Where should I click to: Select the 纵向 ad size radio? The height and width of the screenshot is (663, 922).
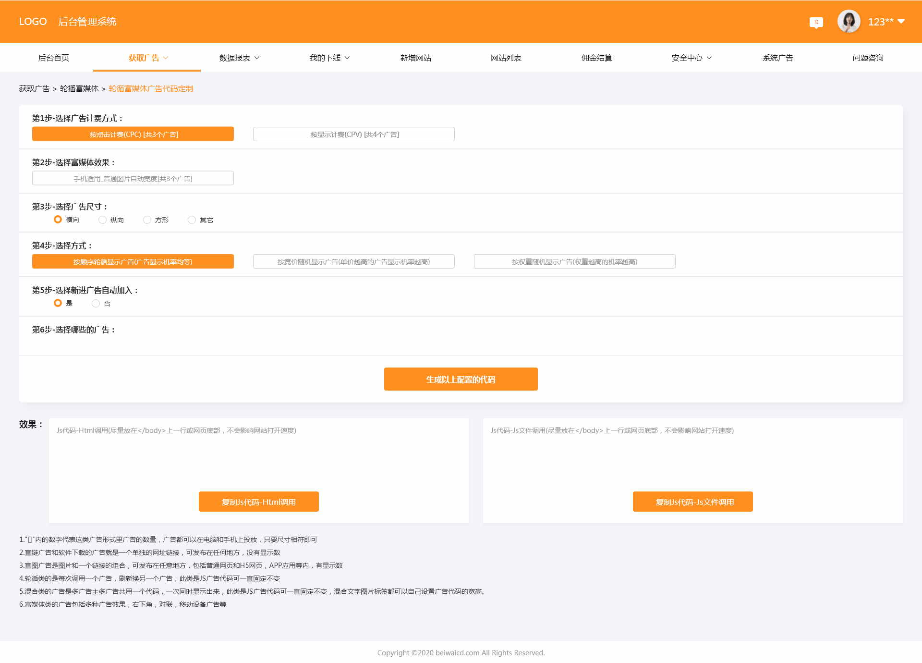(102, 220)
